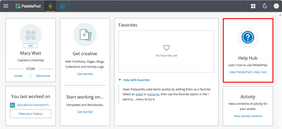This screenshot has height=129, width=282.
Task: Click the heart icon in Favorites
Action: pyautogui.click(x=166, y=48)
